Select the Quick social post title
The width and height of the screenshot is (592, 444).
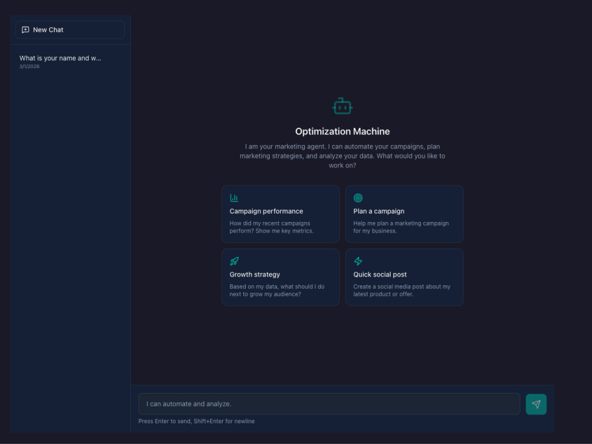coord(380,275)
